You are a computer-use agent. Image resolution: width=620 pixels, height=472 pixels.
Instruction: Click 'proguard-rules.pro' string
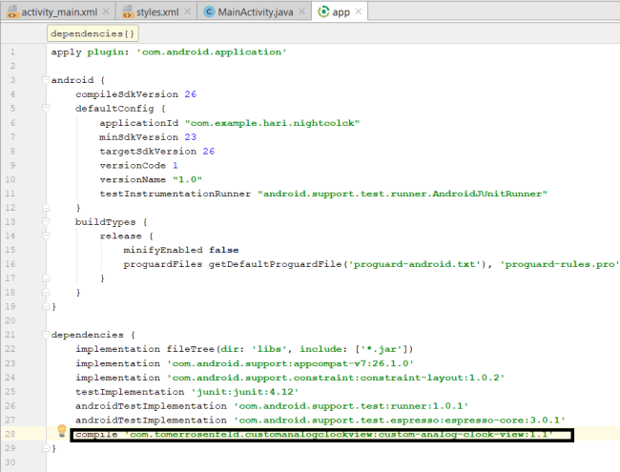[x=559, y=264]
